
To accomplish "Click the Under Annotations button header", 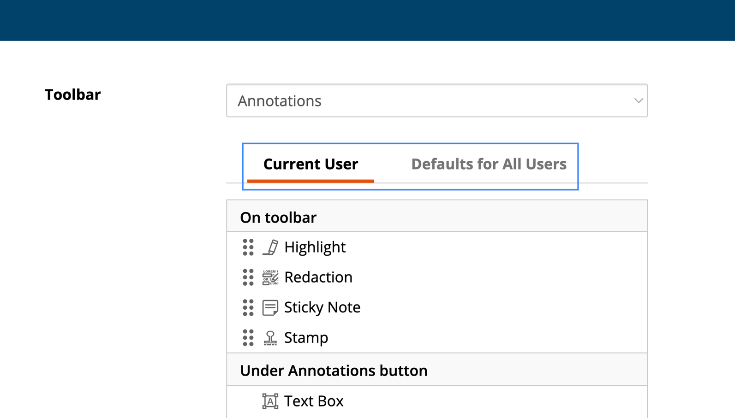I will pyautogui.click(x=437, y=370).
